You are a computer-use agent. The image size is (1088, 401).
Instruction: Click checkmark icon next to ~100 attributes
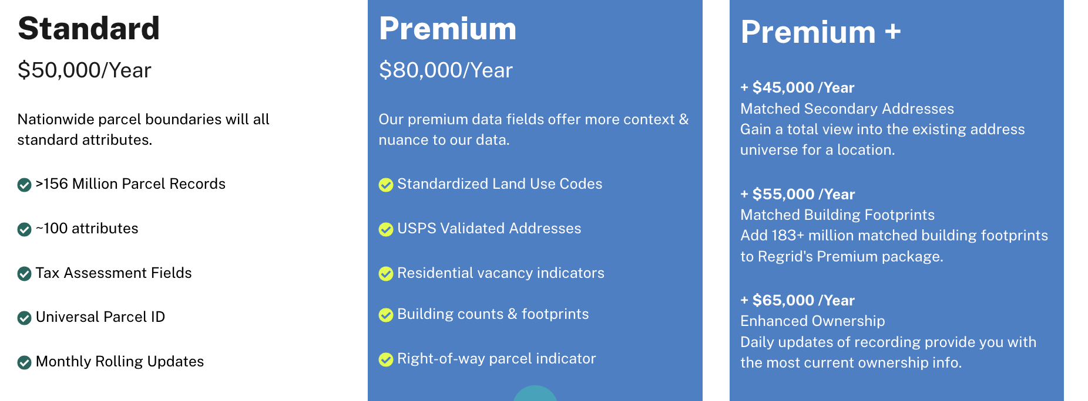click(24, 230)
